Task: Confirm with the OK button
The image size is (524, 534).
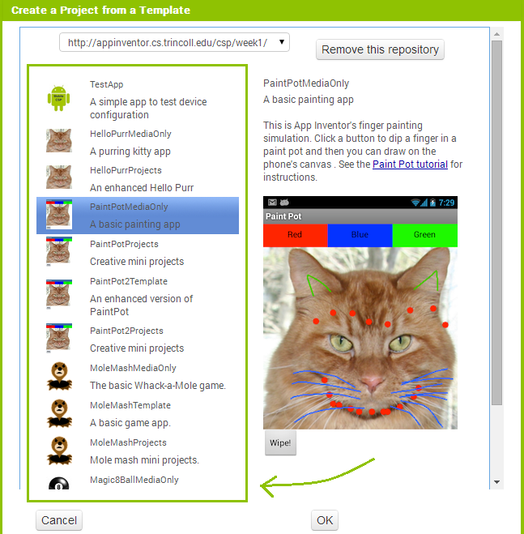Action: pyautogui.click(x=325, y=520)
